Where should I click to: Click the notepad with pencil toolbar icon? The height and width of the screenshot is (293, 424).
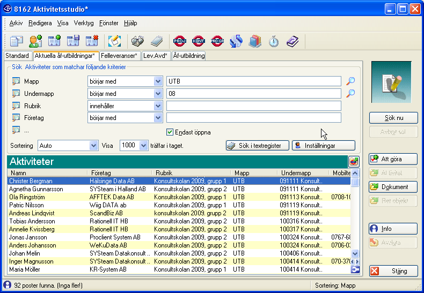(x=114, y=41)
